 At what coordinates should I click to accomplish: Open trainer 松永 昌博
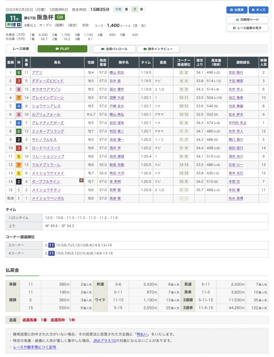click(x=236, y=198)
